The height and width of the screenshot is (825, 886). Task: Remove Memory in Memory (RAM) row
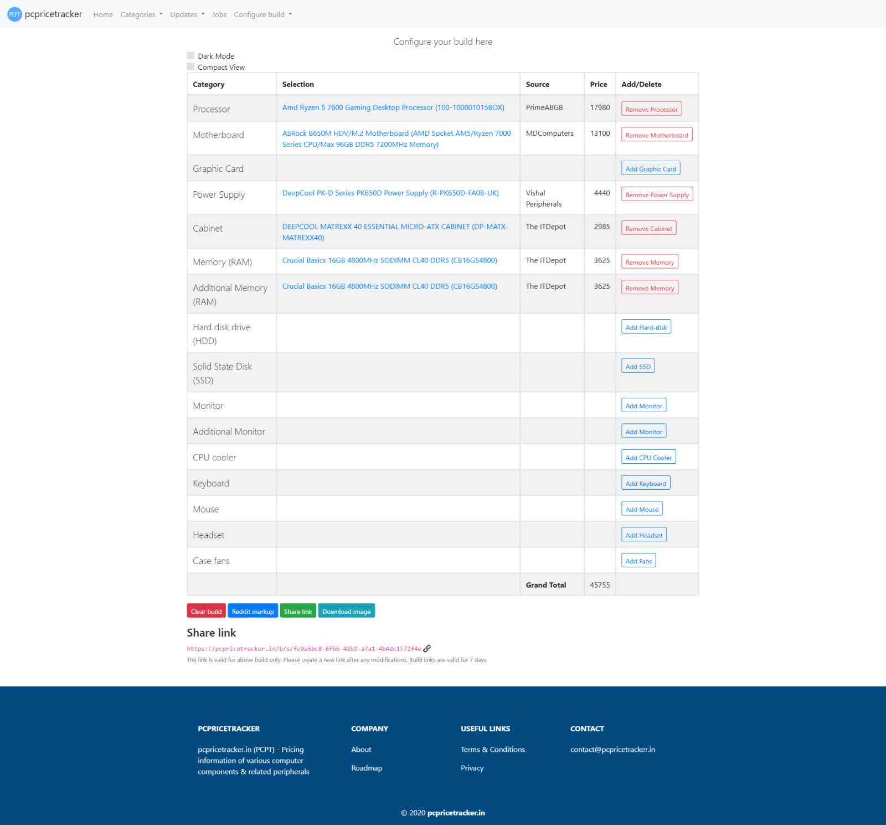[x=650, y=262]
